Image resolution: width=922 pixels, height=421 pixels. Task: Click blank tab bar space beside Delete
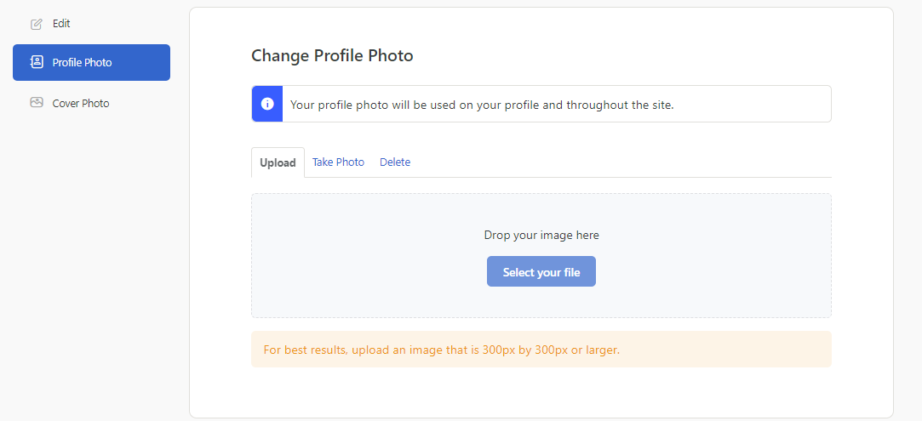(621, 162)
